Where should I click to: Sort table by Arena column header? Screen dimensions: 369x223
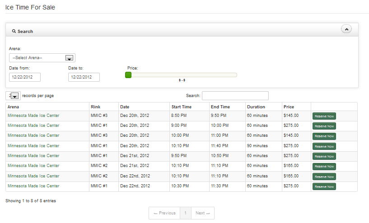pos(47,107)
